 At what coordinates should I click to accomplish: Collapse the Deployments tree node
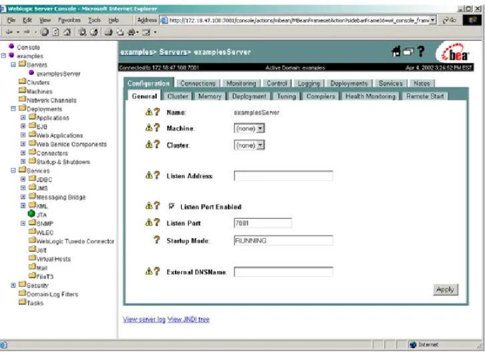tap(13, 109)
